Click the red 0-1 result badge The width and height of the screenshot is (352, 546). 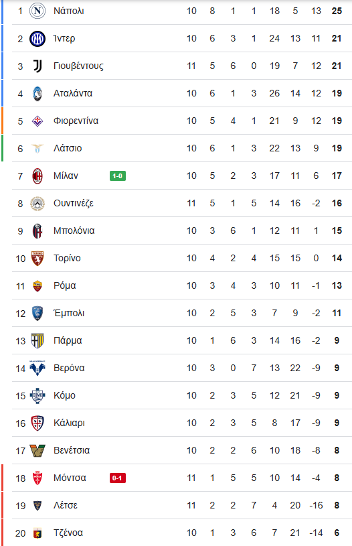pyautogui.click(x=118, y=478)
